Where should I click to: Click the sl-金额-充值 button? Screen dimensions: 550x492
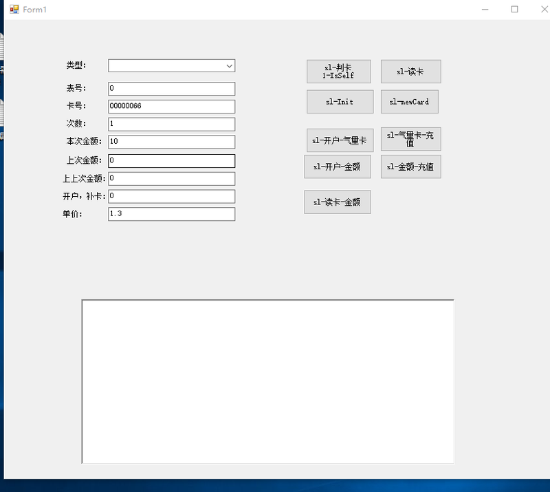[x=410, y=167]
